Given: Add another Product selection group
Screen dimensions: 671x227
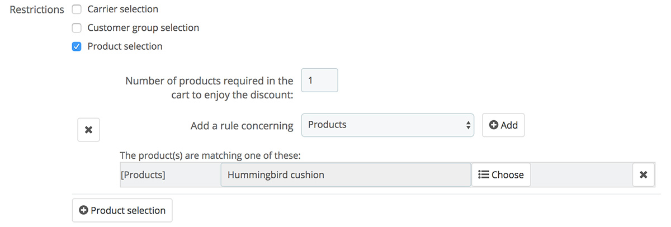Looking at the screenshot, I should coord(122,211).
